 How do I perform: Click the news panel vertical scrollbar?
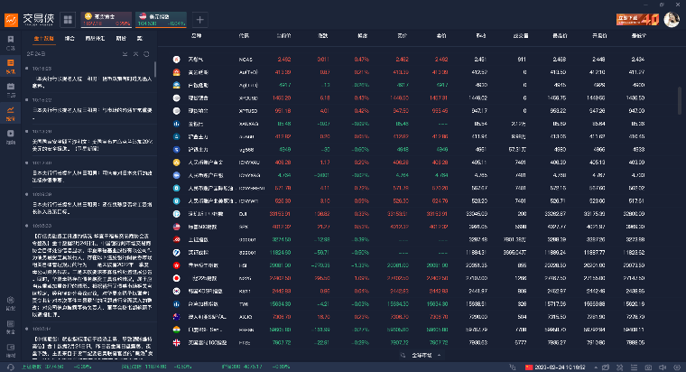[x=155, y=70]
